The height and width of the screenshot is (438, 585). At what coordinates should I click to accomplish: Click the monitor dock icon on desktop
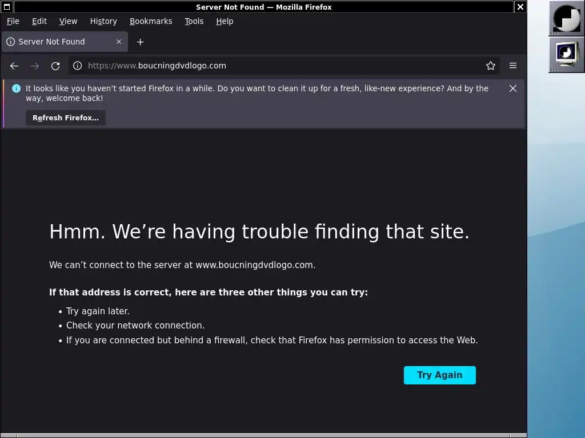coord(566,55)
